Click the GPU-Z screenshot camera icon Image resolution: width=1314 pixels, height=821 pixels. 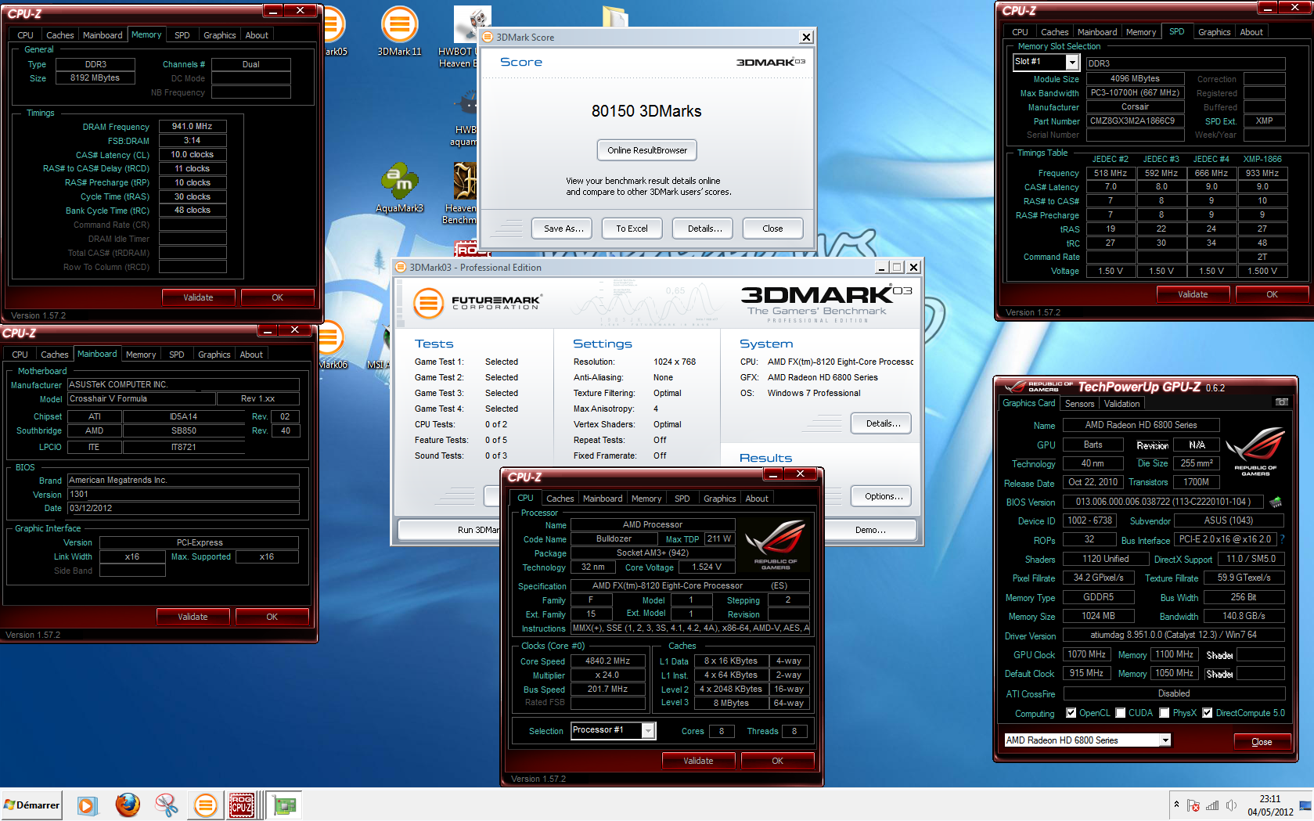[1282, 402]
